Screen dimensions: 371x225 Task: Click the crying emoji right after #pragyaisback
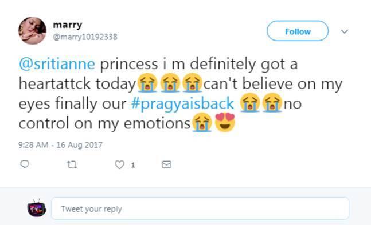coord(249,102)
